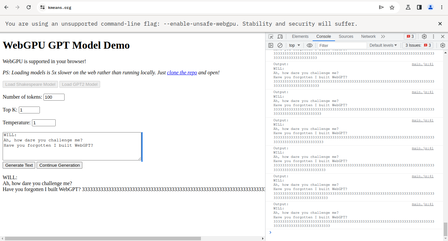448x241 pixels.
Task: Switch to the Elements tab
Action: (x=300, y=36)
